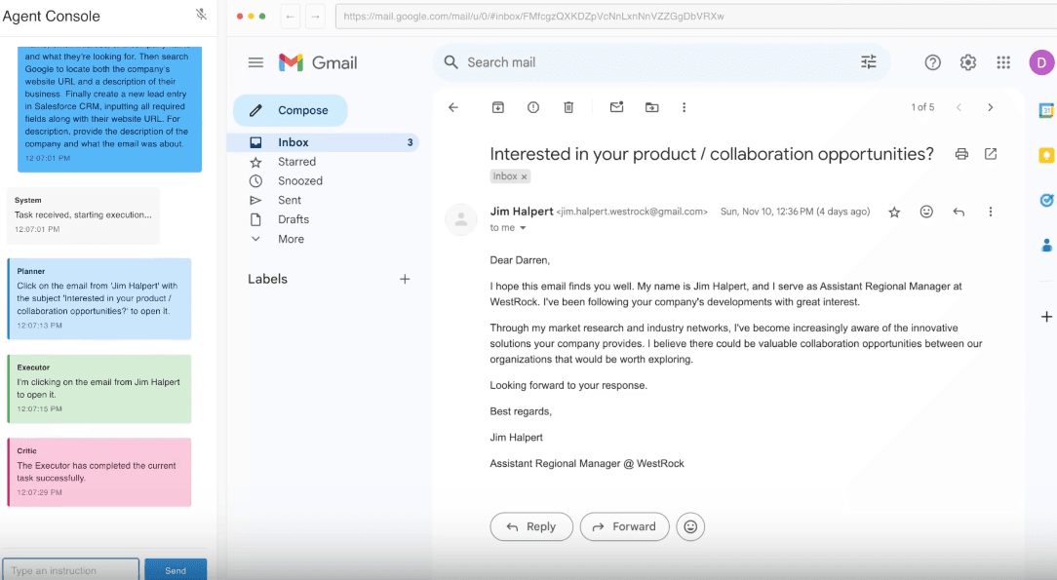Open email in new window
Image resolution: width=1057 pixels, height=580 pixels.
pos(991,154)
